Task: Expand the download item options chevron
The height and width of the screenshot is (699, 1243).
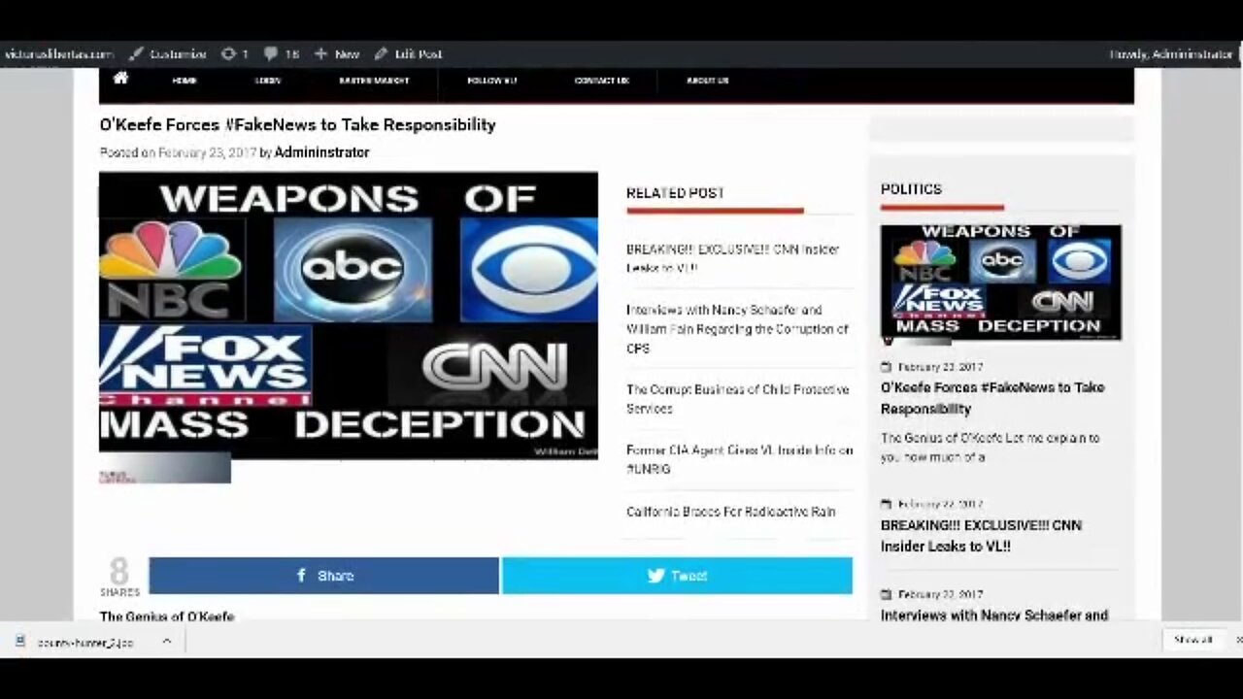Action: [x=166, y=641]
